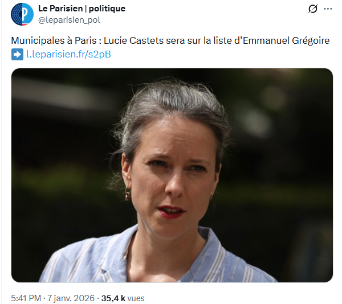This screenshot has width=342, height=304.
Task: Click the 7 janv. 2026 date
Action: tap(71, 298)
